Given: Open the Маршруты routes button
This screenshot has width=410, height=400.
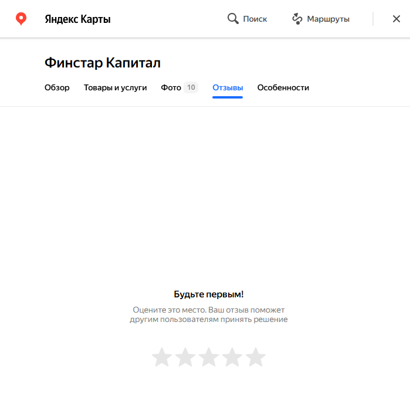Looking at the screenshot, I should pyautogui.click(x=321, y=19).
